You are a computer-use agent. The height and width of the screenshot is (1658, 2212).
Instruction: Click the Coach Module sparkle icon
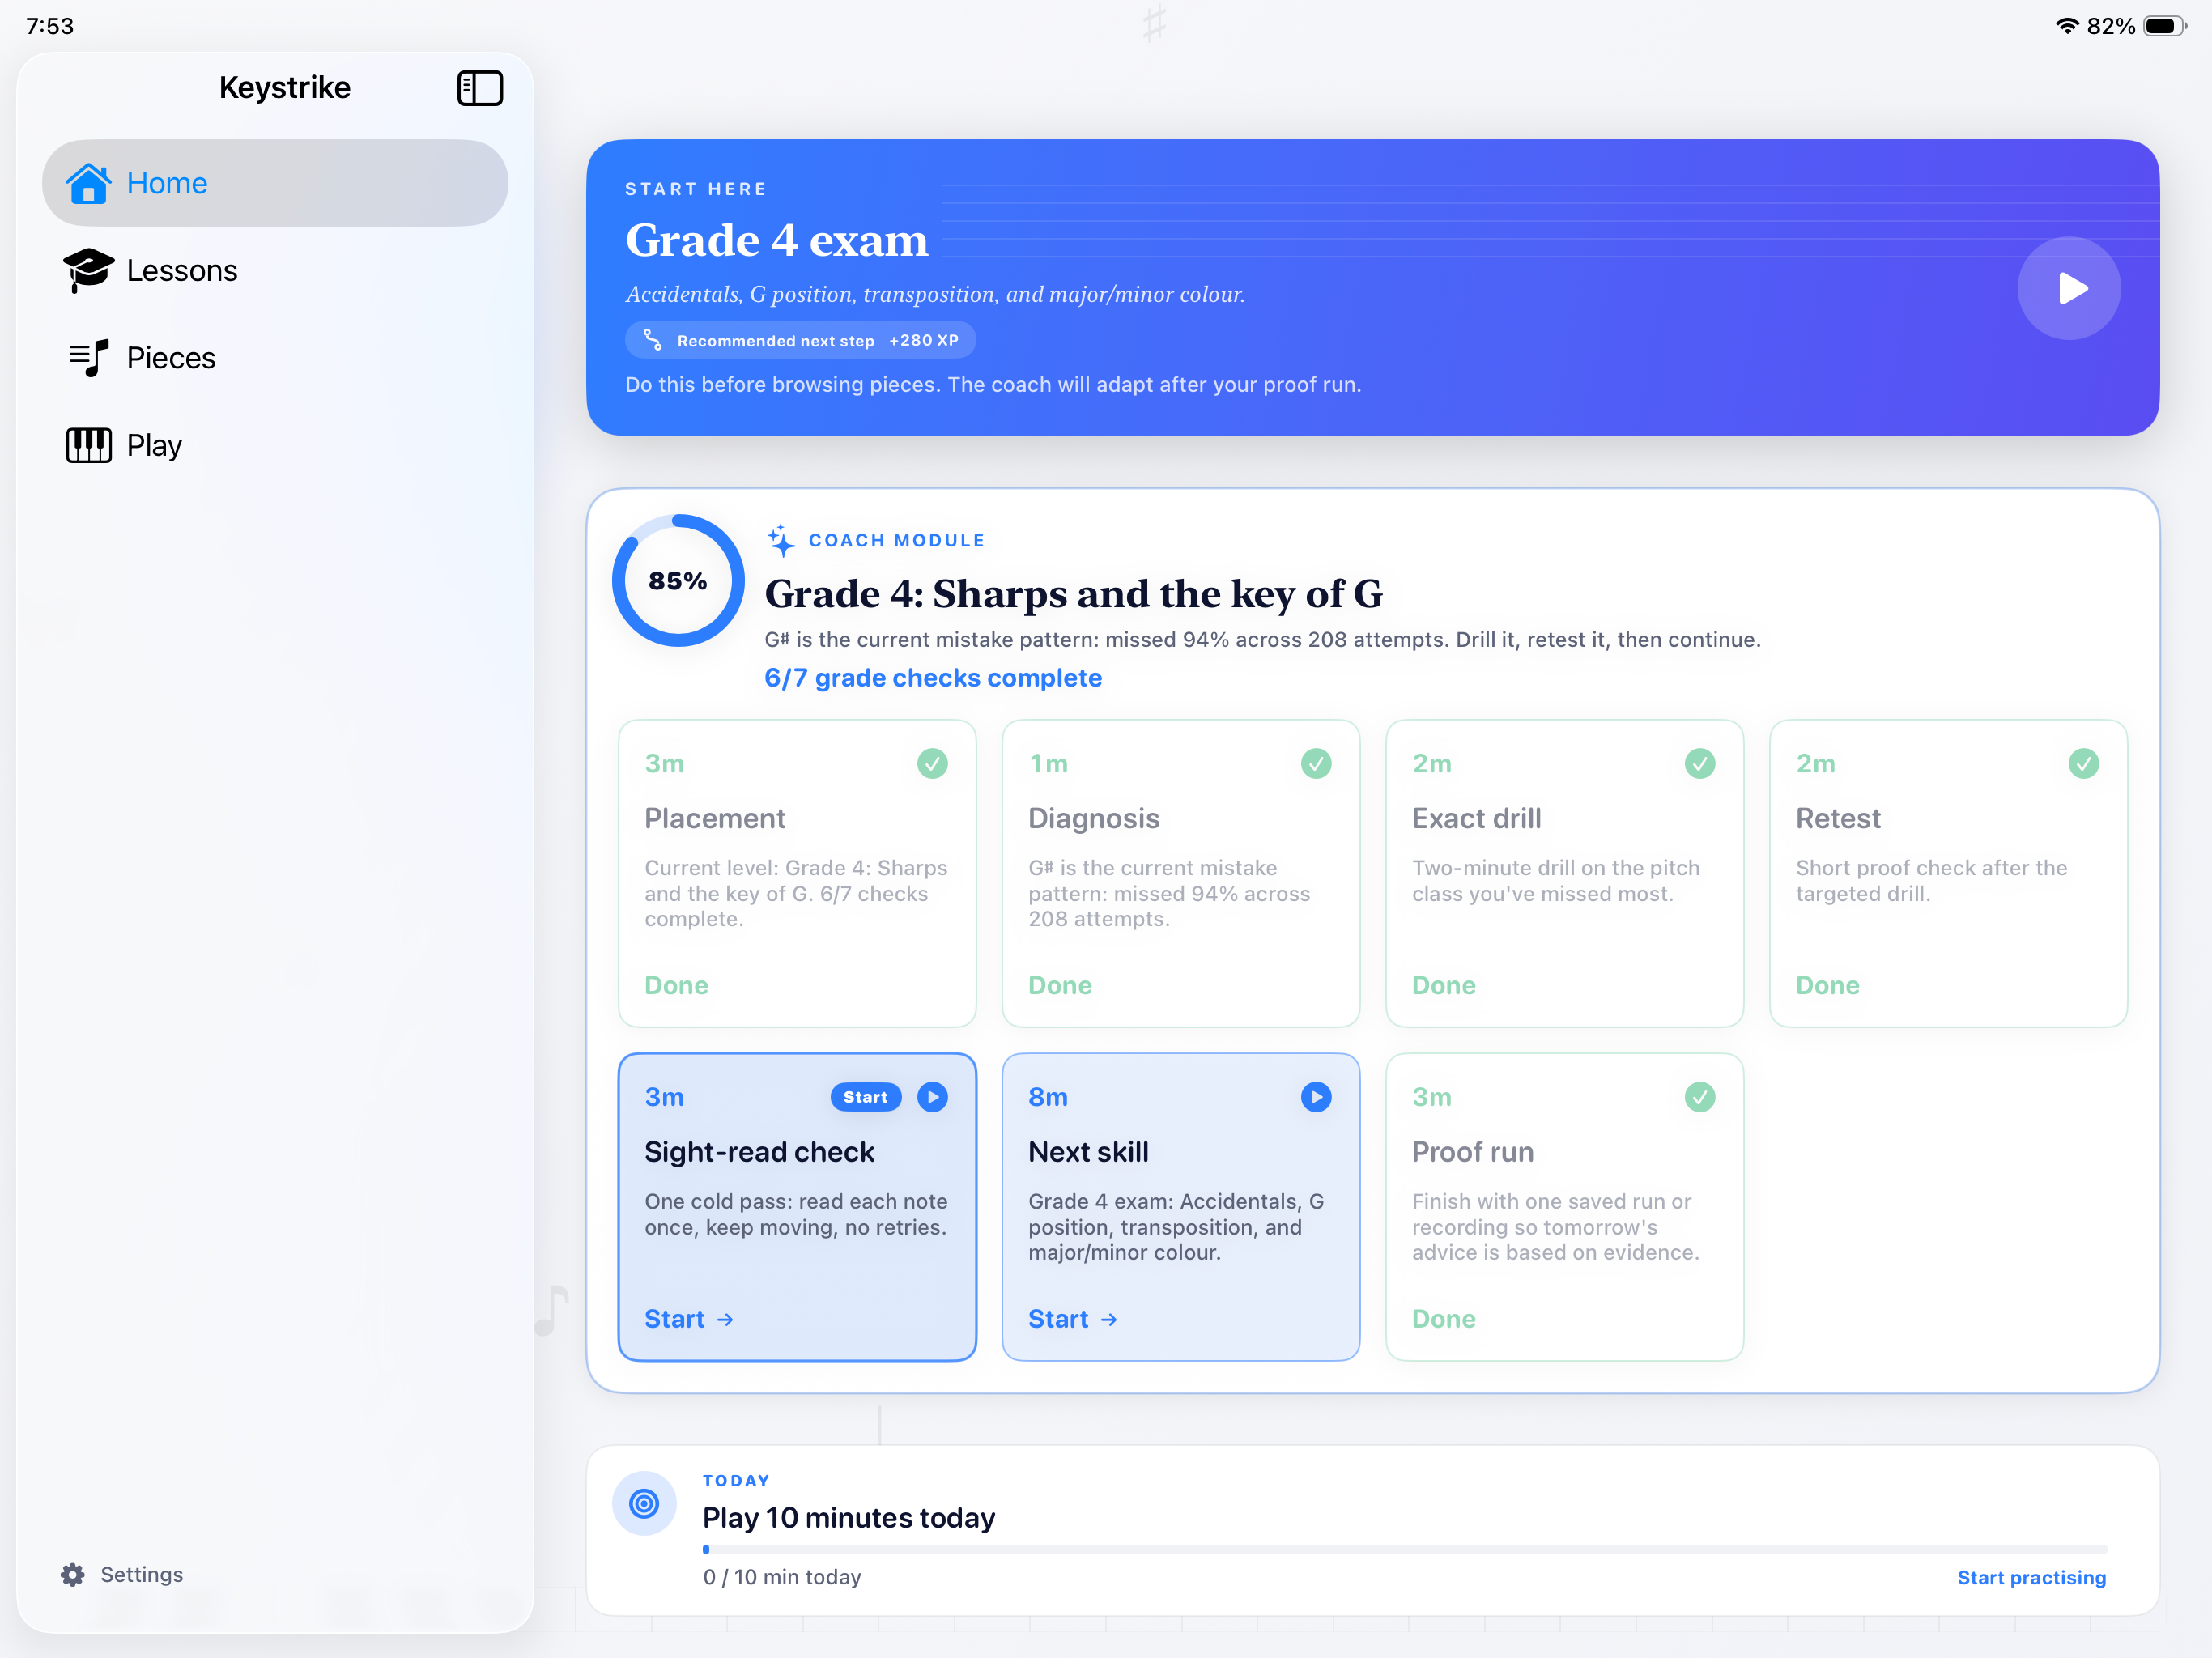[x=781, y=540]
